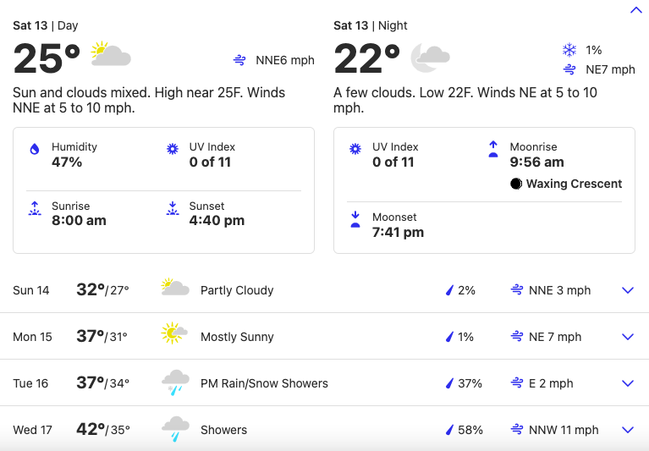This screenshot has width=649, height=451.
Task: Click the Moonrise icon
Action: [x=493, y=150]
